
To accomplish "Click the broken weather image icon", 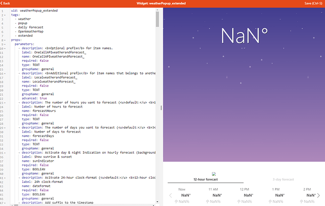I will 214,174.
